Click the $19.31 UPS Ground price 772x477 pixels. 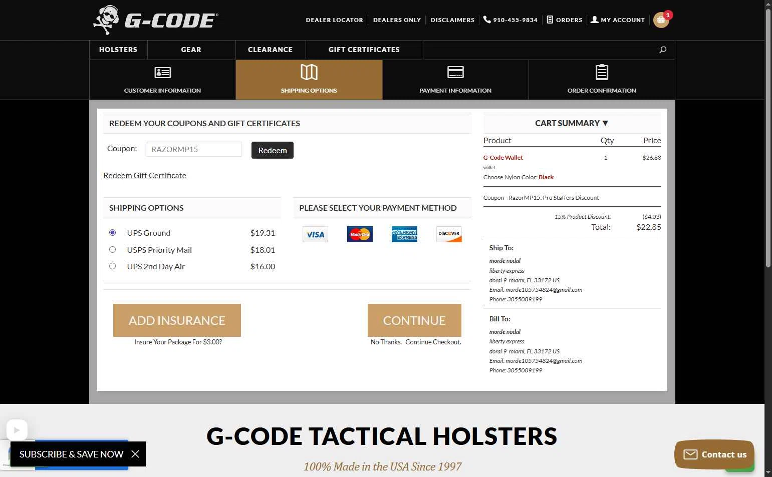pos(263,233)
